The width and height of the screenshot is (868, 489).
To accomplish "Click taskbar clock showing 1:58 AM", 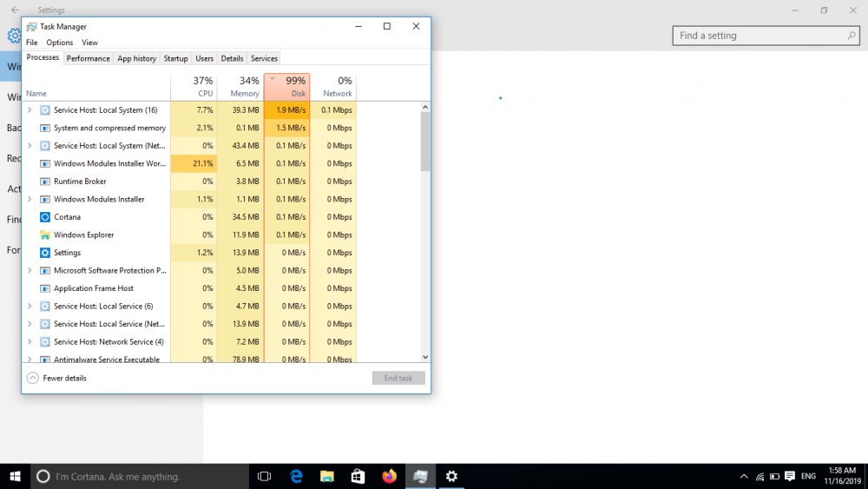I will point(843,476).
